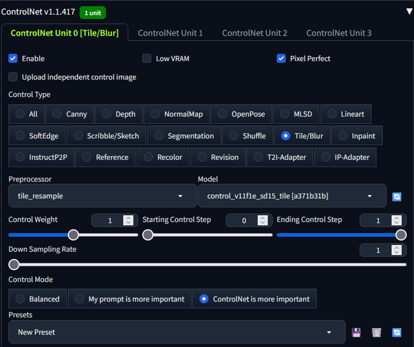Select Balanced control mode
The width and height of the screenshot is (414, 347).
pos(37,299)
